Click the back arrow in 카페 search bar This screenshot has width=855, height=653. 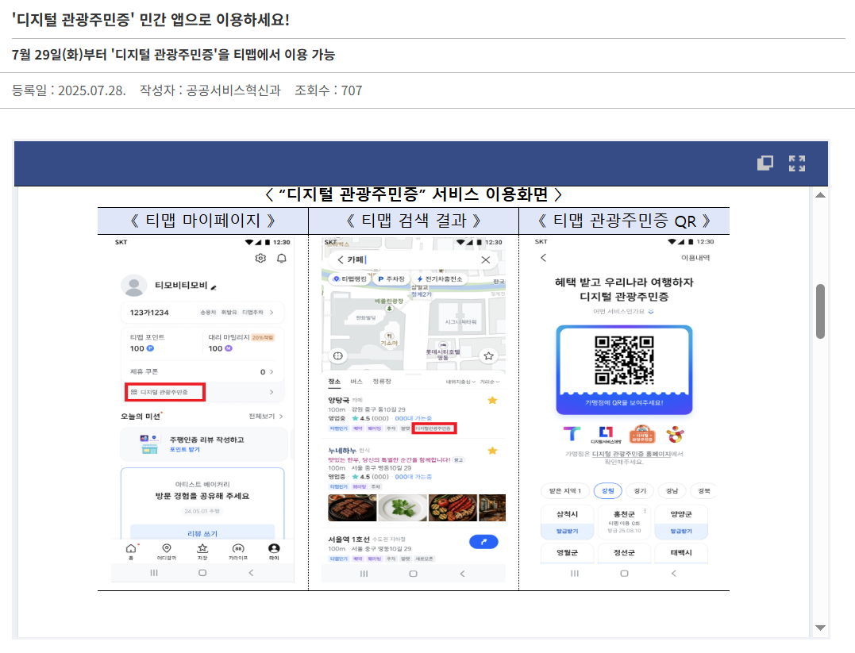pos(341,260)
